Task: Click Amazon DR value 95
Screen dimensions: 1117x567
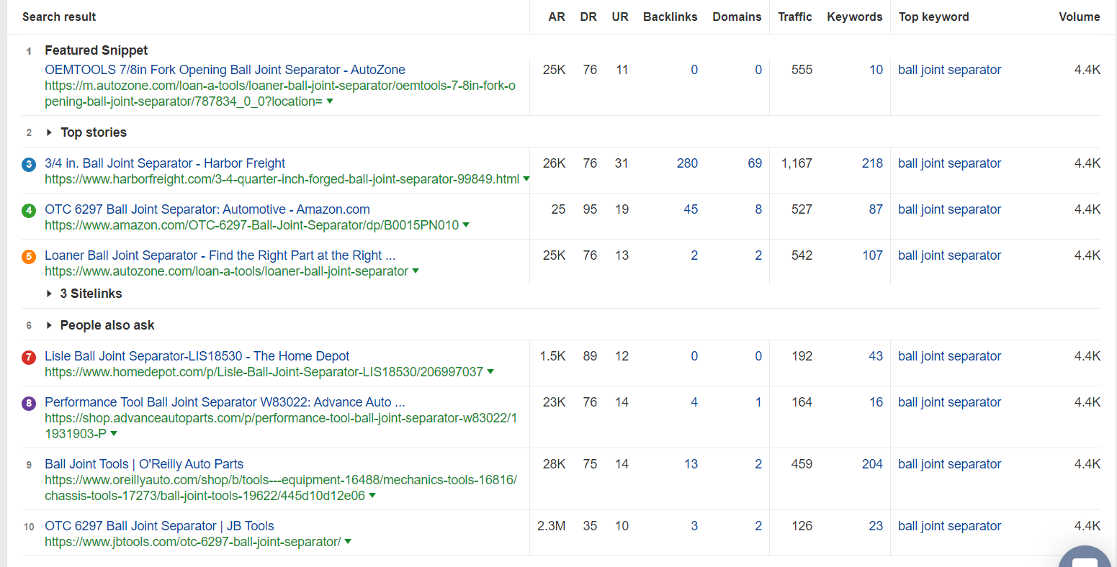Action: pyautogui.click(x=590, y=209)
